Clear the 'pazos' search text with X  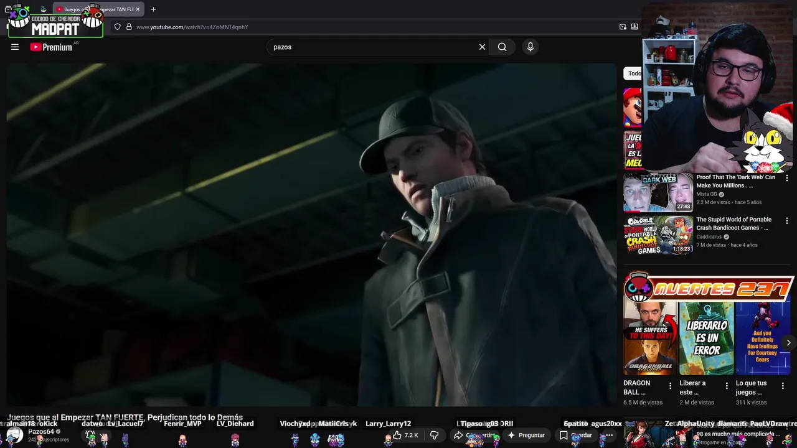pos(482,47)
